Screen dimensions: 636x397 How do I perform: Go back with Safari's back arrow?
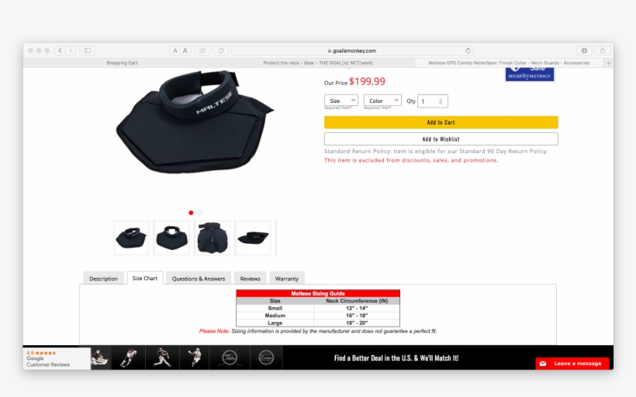(x=60, y=50)
